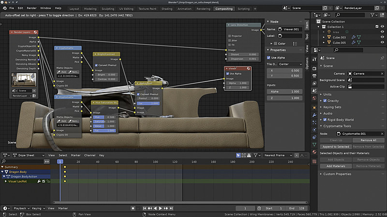Expand the Custom Properties panel
387x217 pixels.
click(337, 174)
